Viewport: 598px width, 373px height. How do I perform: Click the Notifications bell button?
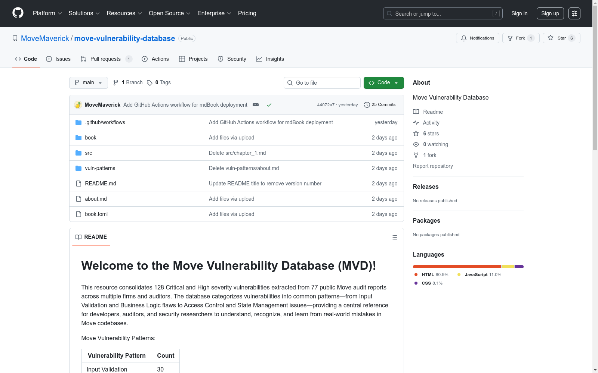coord(477,38)
